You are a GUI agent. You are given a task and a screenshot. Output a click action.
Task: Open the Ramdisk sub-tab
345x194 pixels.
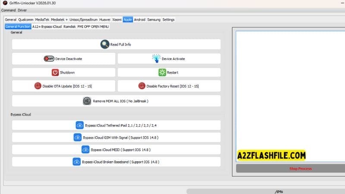(x=69, y=26)
